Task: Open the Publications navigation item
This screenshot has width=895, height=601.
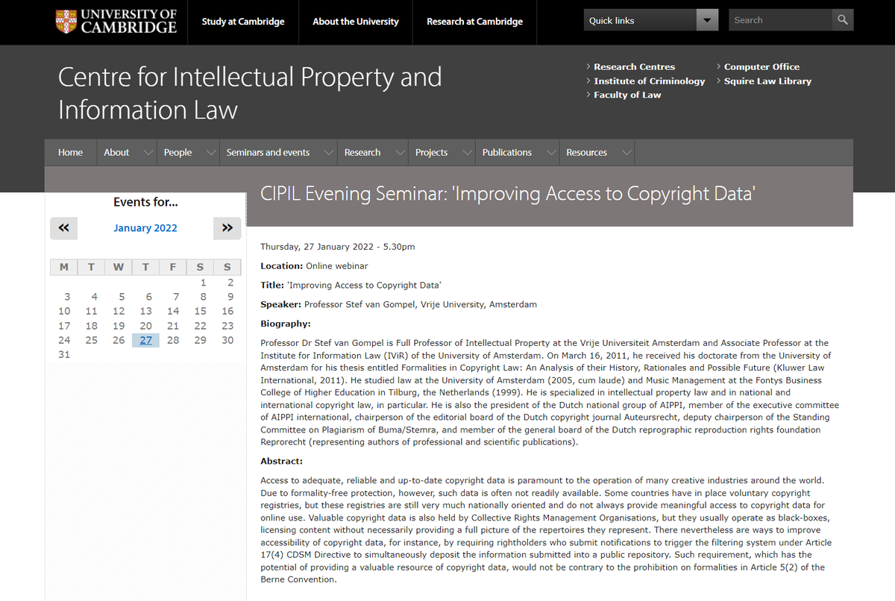Action: tap(507, 152)
